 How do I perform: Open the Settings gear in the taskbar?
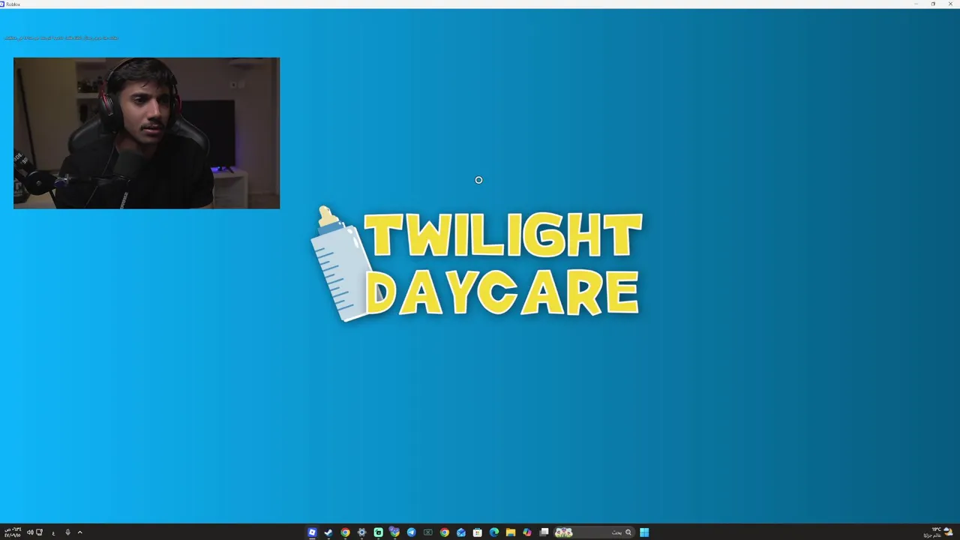pos(361,532)
